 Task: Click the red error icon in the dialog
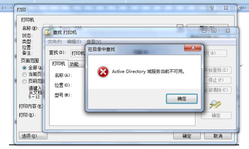tap(103, 72)
